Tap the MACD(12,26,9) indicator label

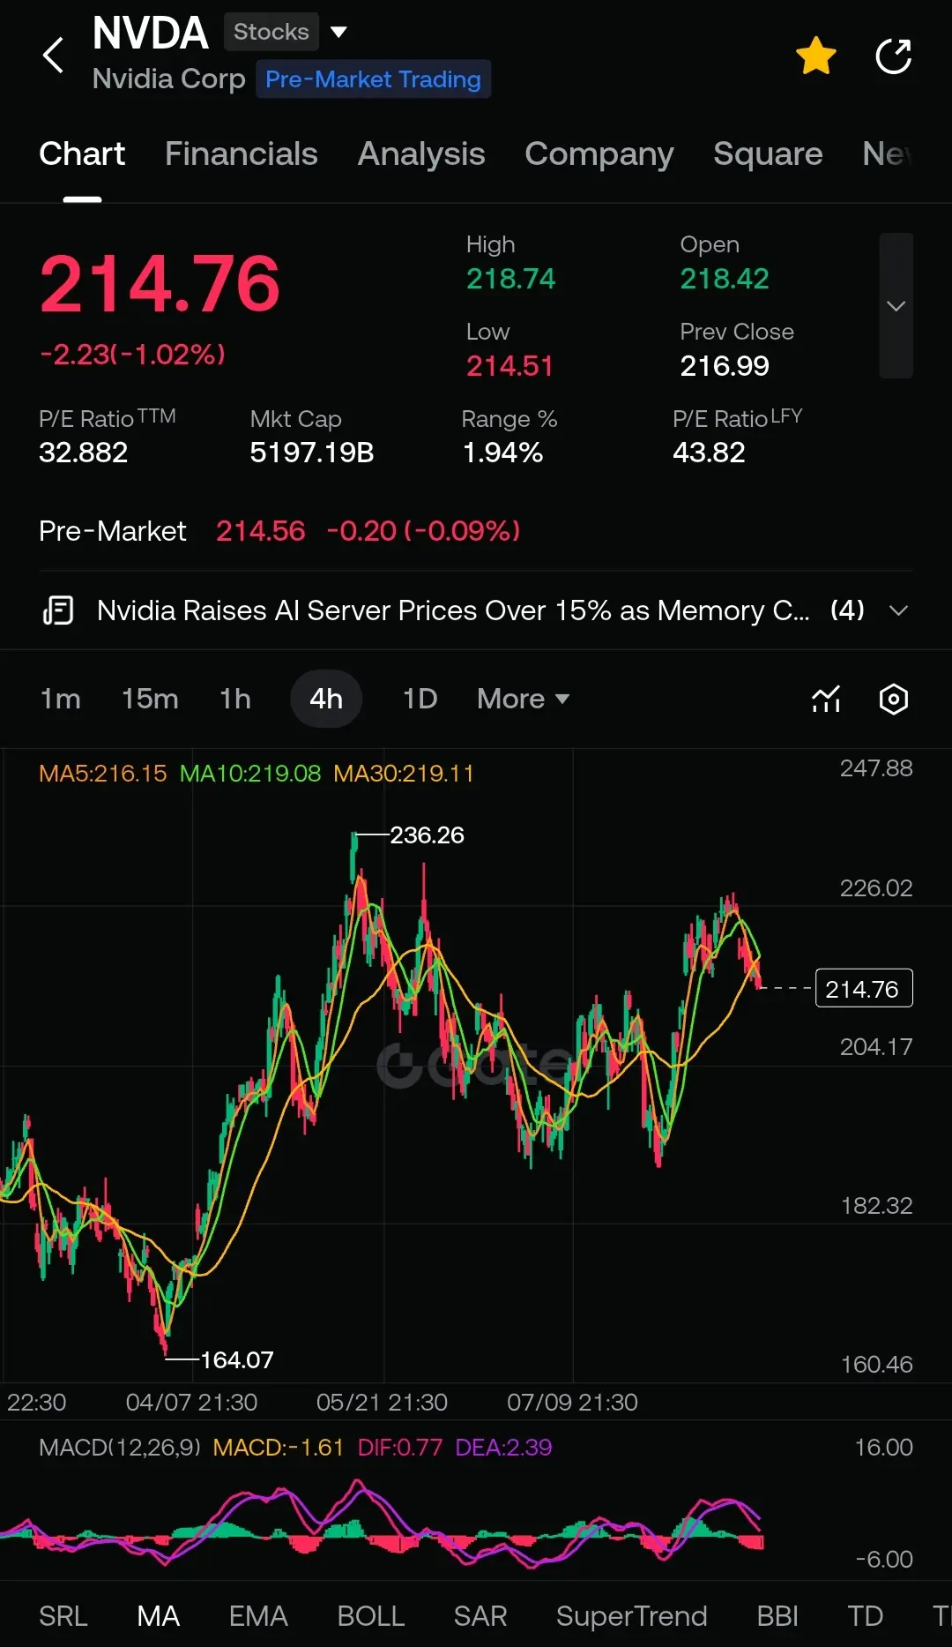pyautogui.click(x=120, y=1447)
